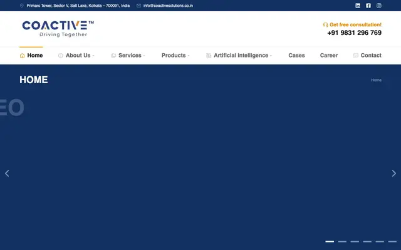Click Get free consultation link
This screenshot has height=250, width=401.
point(355,25)
